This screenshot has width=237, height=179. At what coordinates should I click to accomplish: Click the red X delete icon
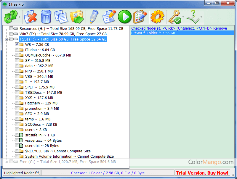30,17
